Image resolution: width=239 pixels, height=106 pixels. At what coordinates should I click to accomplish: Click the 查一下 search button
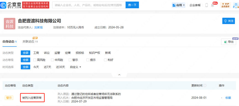point(132,5)
